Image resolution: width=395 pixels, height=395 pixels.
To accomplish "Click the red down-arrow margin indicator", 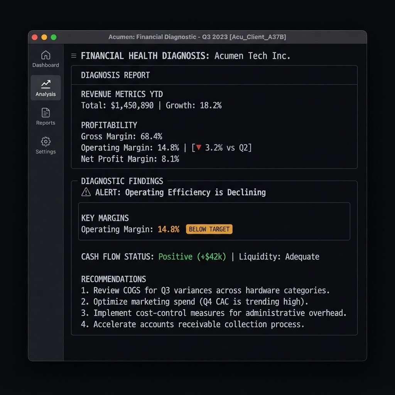I will click(x=199, y=147).
